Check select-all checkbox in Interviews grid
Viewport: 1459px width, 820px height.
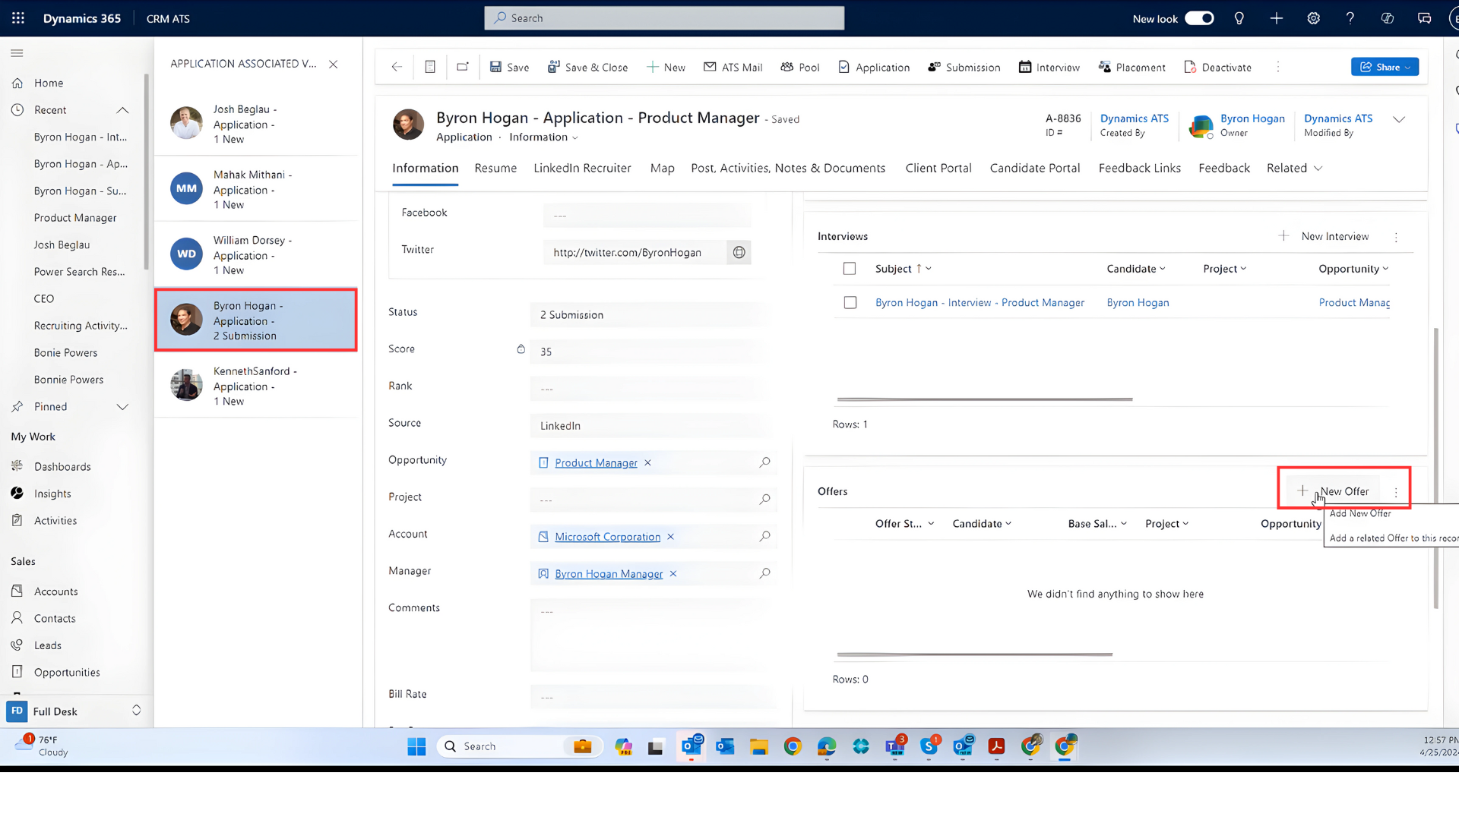click(850, 269)
